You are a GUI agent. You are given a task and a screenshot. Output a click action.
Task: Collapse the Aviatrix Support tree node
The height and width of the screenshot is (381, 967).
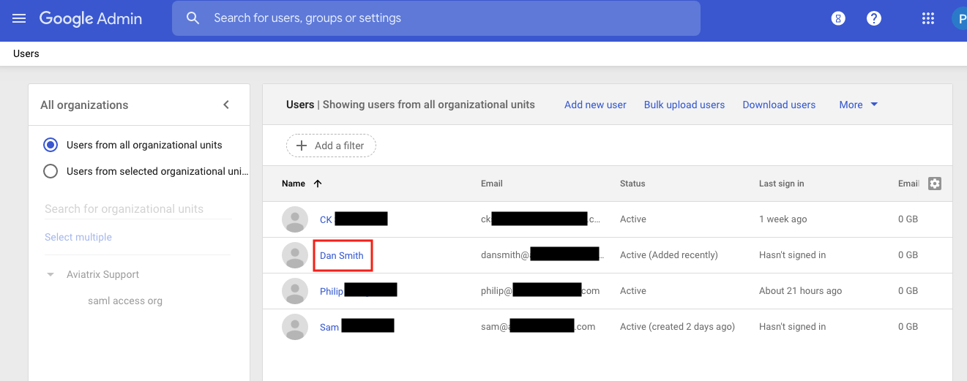point(51,275)
